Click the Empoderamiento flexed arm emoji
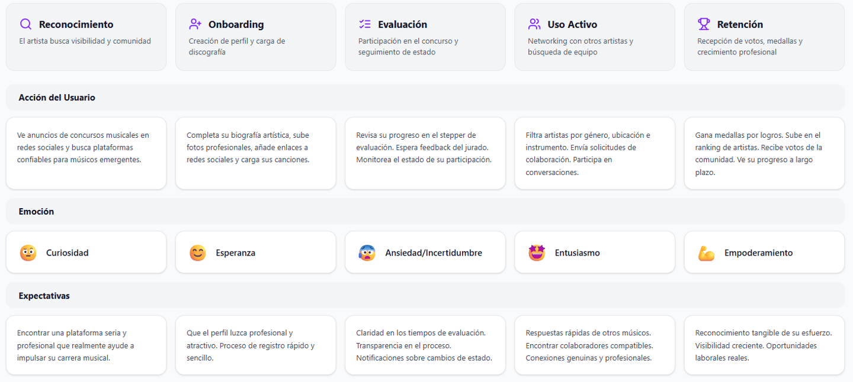Screen dimensions: 853x382 tap(706, 253)
